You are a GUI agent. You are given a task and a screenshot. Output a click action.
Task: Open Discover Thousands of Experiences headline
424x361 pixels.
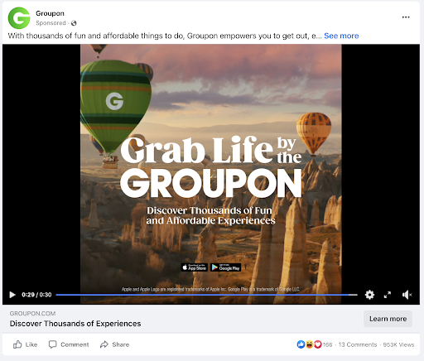tap(75, 324)
